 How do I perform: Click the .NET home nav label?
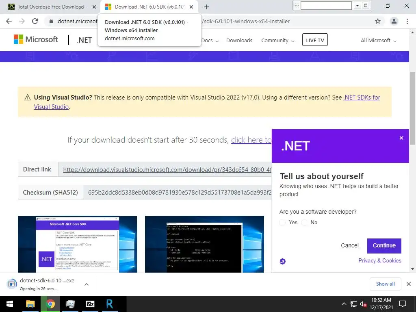84,40
